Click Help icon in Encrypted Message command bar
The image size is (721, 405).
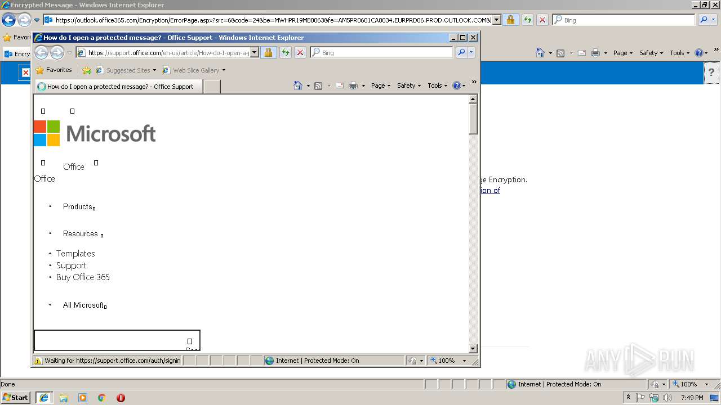(x=698, y=53)
